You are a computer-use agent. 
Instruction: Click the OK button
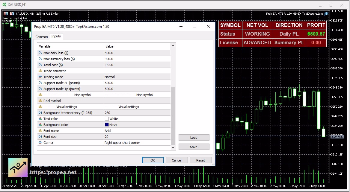(x=153, y=160)
